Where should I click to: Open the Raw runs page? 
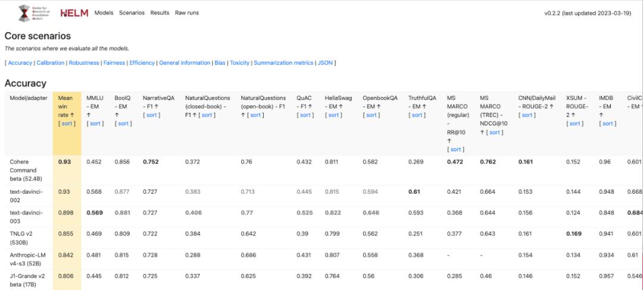pyautogui.click(x=187, y=13)
